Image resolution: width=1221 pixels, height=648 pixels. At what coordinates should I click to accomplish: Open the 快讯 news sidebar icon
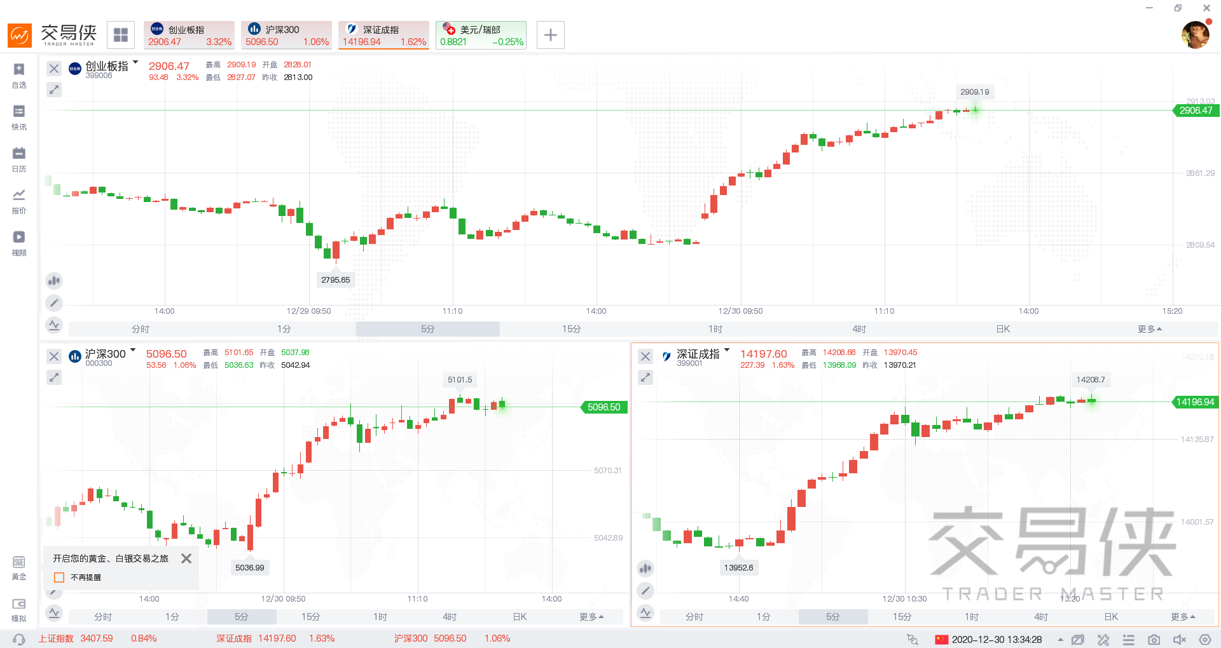tap(19, 116)
